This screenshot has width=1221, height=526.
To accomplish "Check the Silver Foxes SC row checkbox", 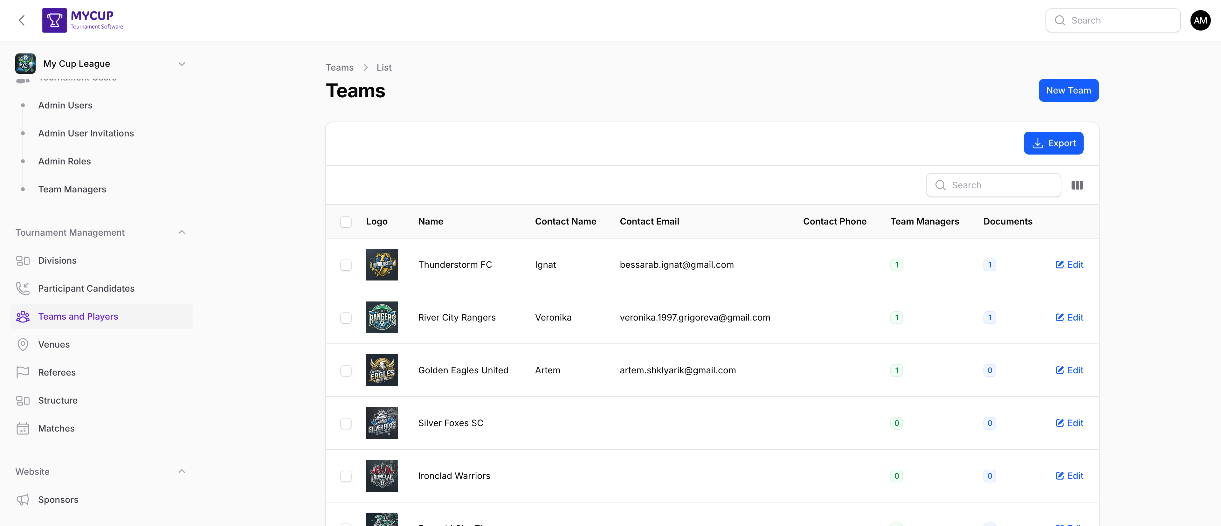I will coord(346,424).
